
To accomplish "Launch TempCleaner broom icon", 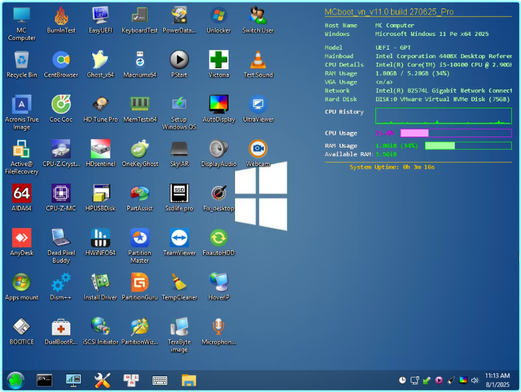I will click(179, 287).
